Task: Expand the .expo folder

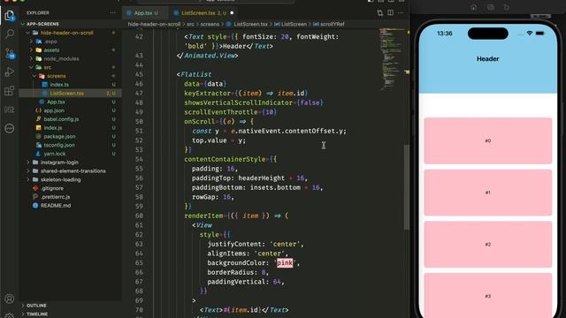Action: [31, 42]
